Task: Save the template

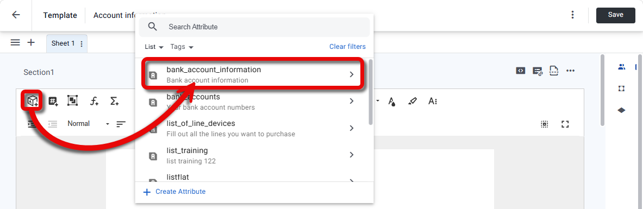Action: tap(615, 15)
